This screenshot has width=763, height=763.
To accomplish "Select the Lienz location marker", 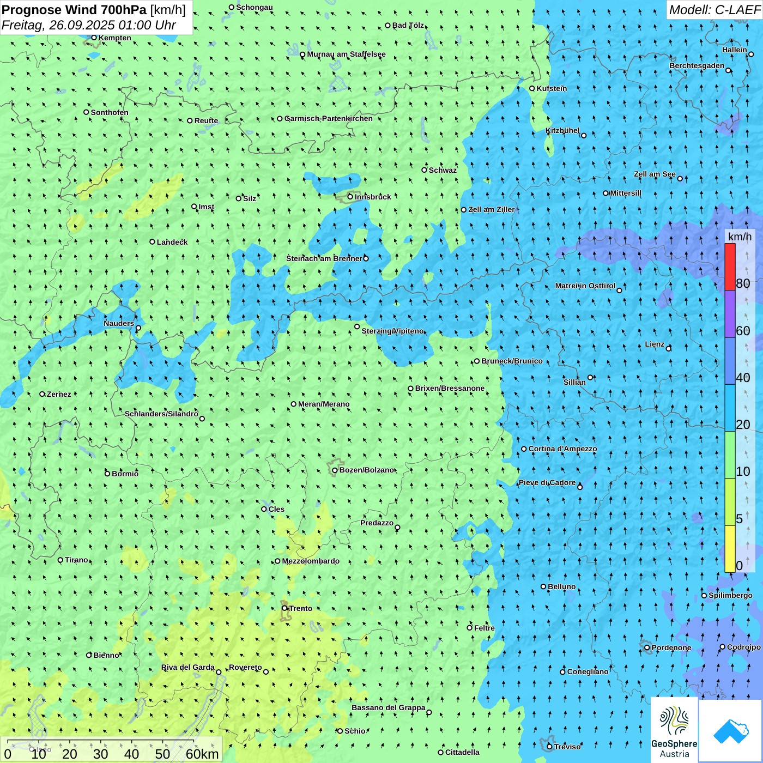I will (x=669, y=348).
